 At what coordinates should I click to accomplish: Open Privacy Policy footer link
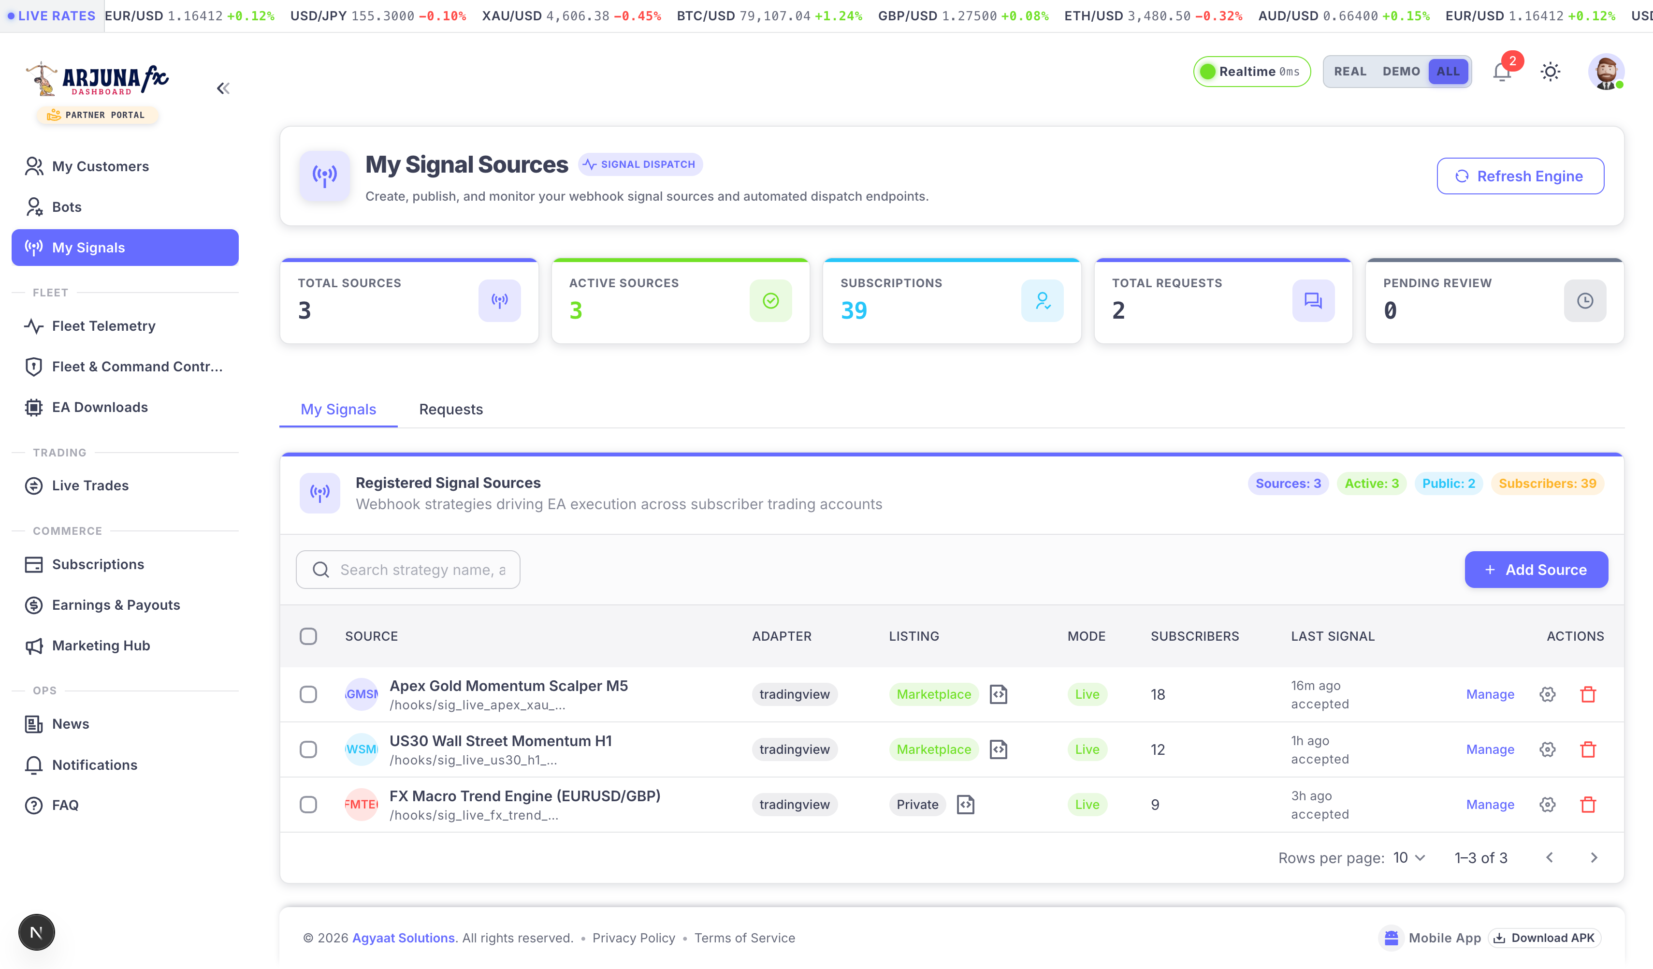(634, 938)
